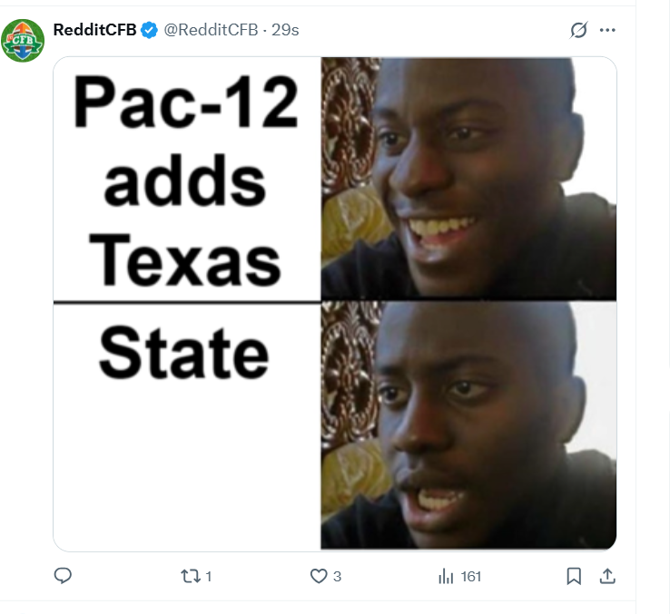Click the blue verified badge
670x614 pixels.
[149, 30]
